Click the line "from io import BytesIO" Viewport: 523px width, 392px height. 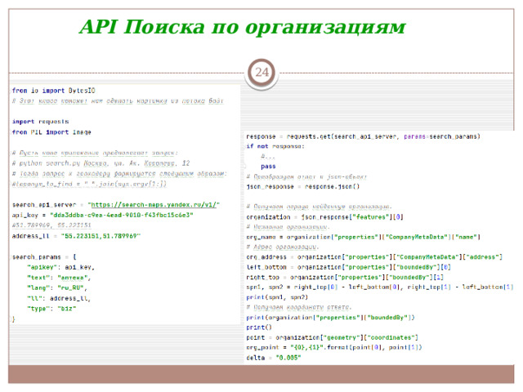click(x=54, y=91)
